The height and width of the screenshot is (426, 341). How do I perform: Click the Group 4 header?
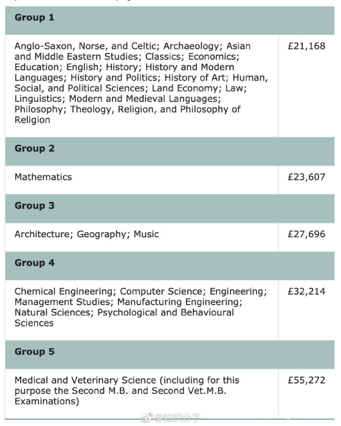coord(35,263)
